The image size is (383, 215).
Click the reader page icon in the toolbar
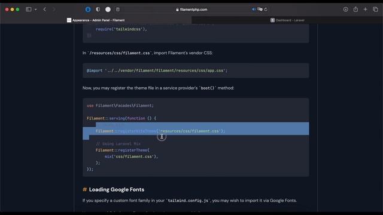pyautogui.click(x=118, y=10)
